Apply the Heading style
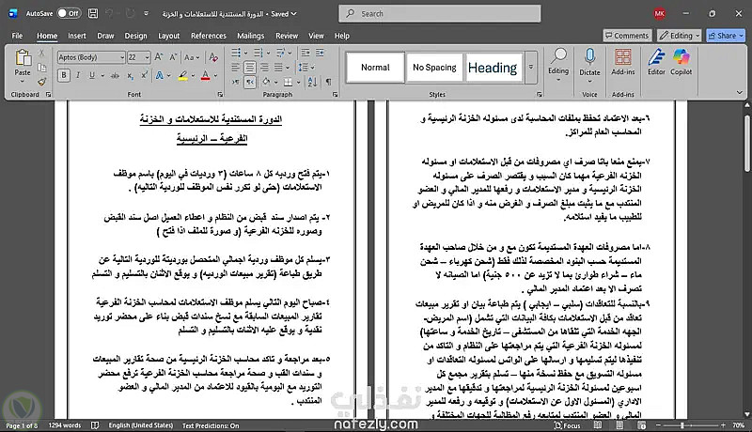Screen dimensions: 752x432 pos(493,68)
